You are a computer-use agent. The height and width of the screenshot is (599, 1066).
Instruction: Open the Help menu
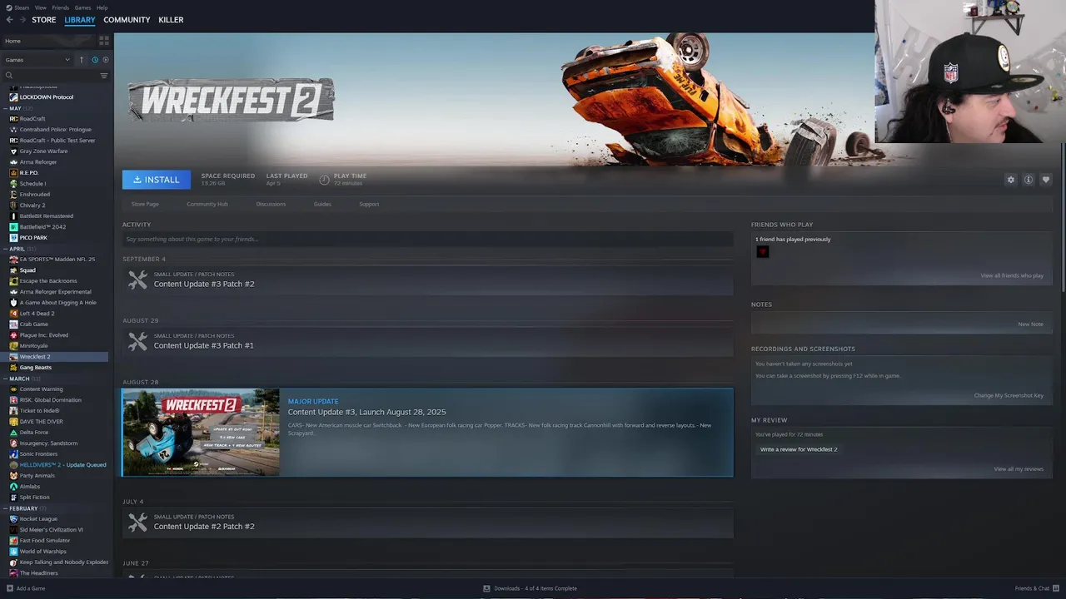pos(102,7)
